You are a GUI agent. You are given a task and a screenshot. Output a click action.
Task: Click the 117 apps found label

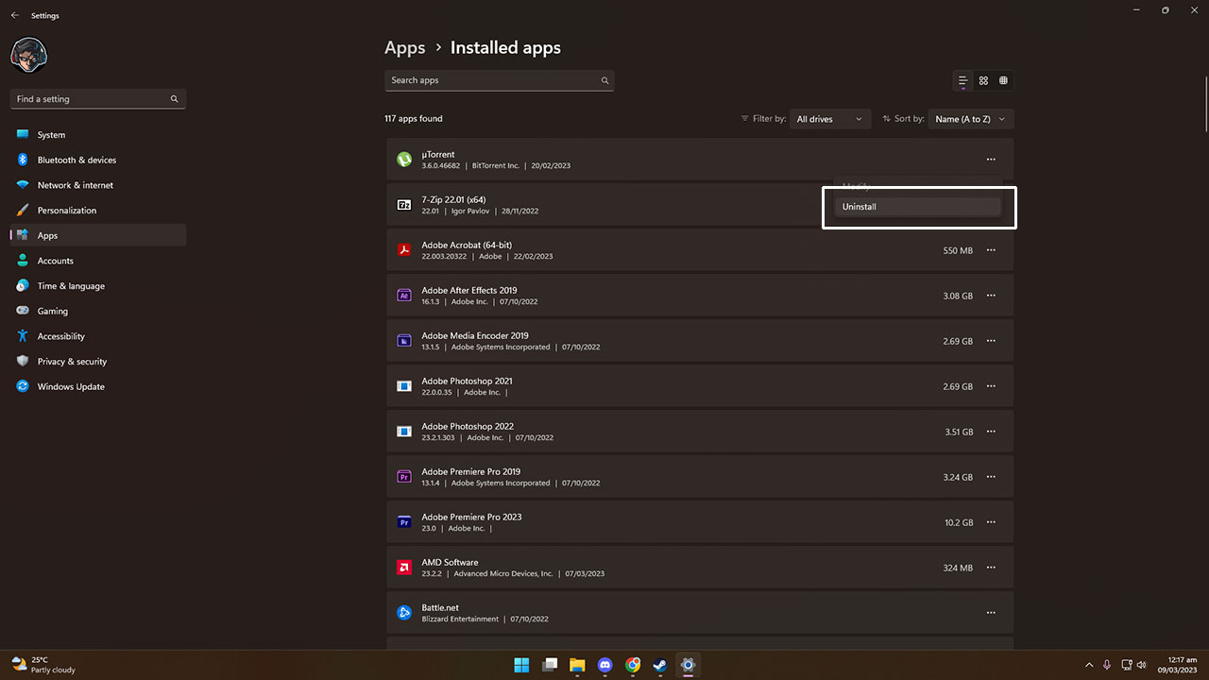pos(414,119)
